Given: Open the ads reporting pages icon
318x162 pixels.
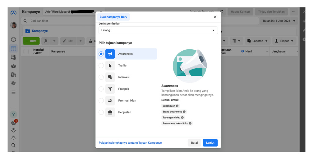Looking at the screenshot, I should (x=13, y=57).
